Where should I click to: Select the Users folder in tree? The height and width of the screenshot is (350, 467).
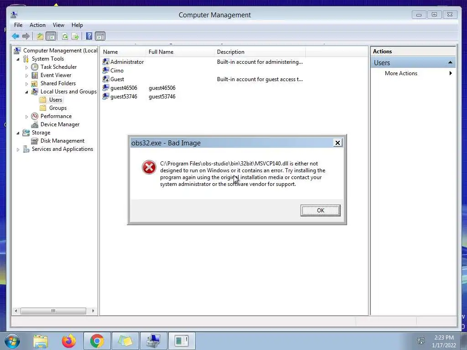55,100
